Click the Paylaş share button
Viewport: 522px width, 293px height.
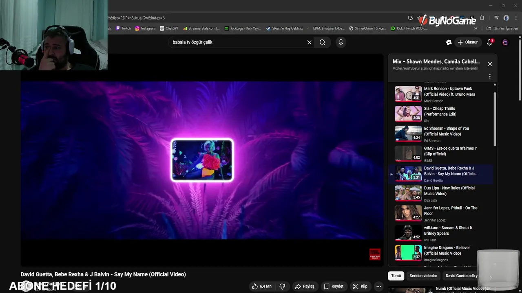coord(305,286)
